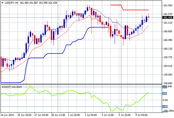Click the CCI level label -100

(x=165, y=107)
